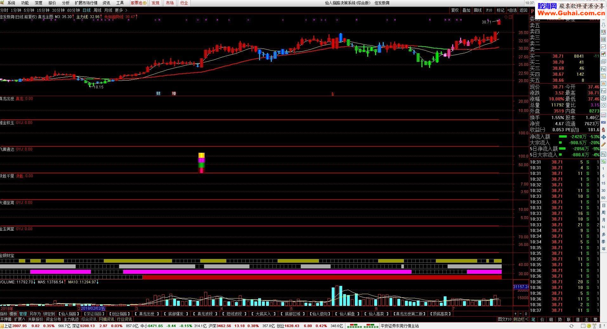
Task: Select 分时 intraday chart tab
Action: pos(4,10)
